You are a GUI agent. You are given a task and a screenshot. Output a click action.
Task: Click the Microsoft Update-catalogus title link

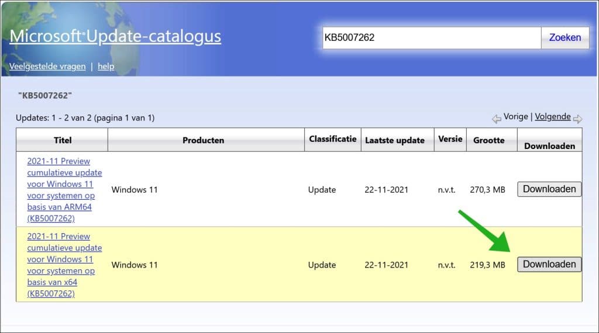coord(115,36)
